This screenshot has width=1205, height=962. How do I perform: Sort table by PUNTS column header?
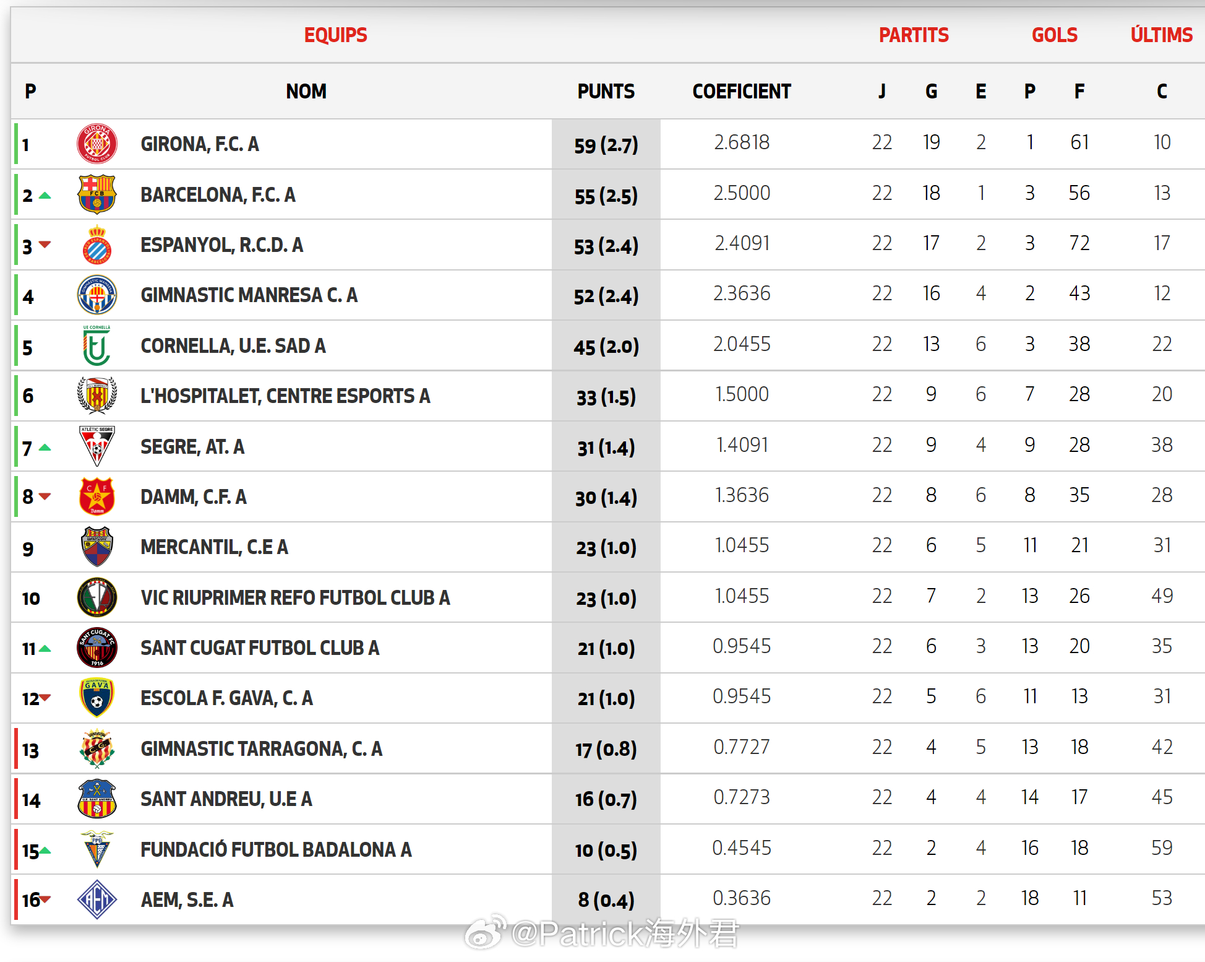(x=606, y=92)
